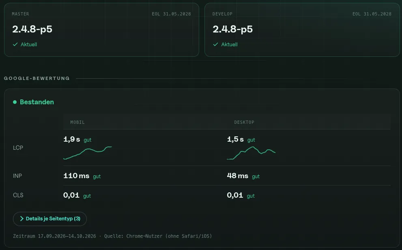Image resolution: width=402 pixels, height=250 pixels.
Task: Click the mobile LCP value 1,9 s
Action: [x=72, y=139]
